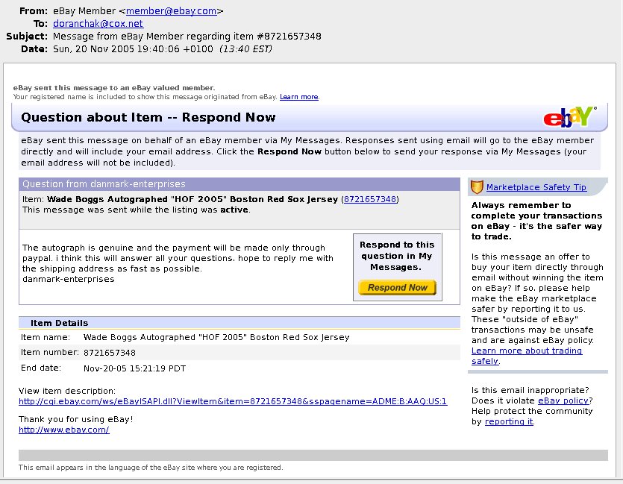623x484 pixels.
Task: Click 'This message was sent while the listing was active.'
Action: click(x=137, y=210)
